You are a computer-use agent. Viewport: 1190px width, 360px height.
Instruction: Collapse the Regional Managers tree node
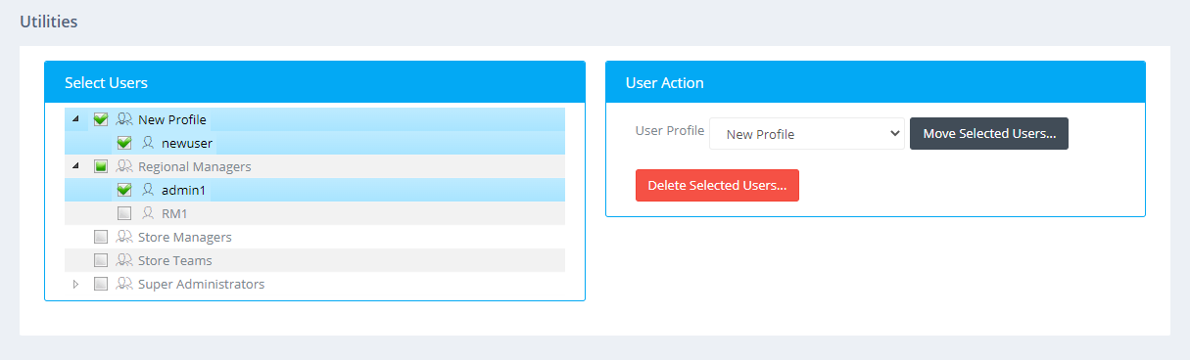pyautogui.click(x=76, y=166)
